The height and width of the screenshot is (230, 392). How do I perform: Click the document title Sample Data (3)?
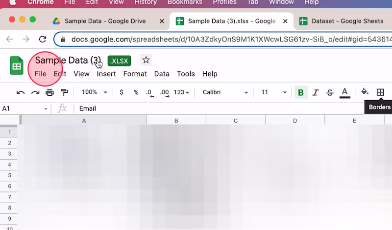68,60
